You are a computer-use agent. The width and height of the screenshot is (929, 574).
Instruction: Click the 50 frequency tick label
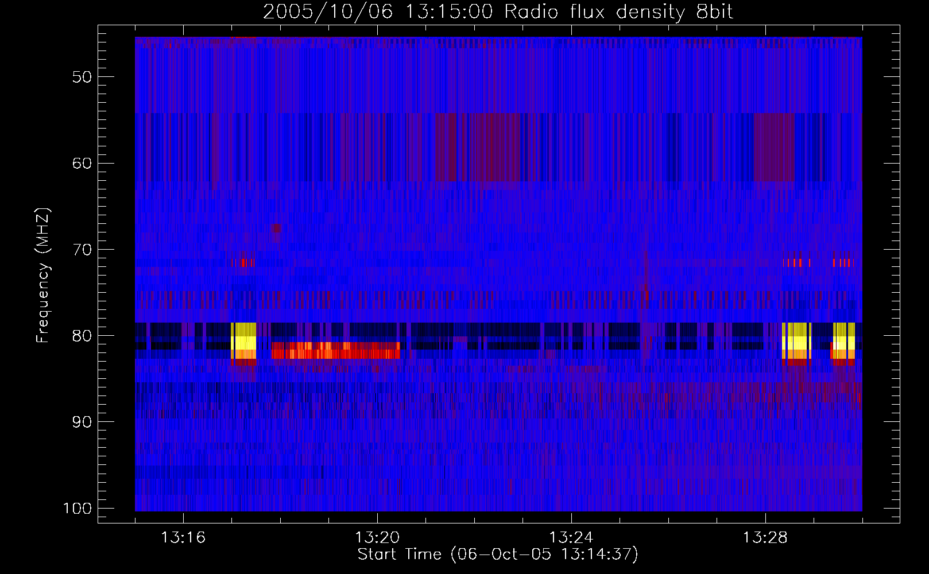pyautogui.click(x=82, y=77)
